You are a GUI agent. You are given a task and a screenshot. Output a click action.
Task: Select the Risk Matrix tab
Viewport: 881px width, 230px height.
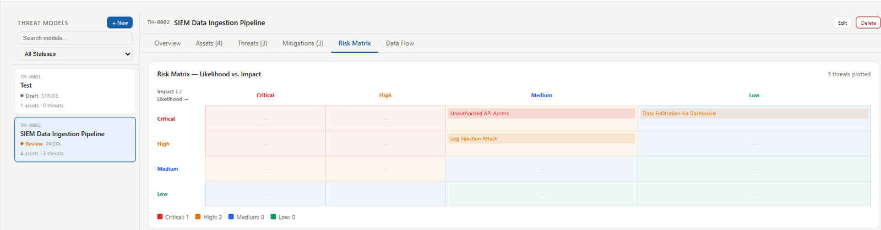(355, 43)
